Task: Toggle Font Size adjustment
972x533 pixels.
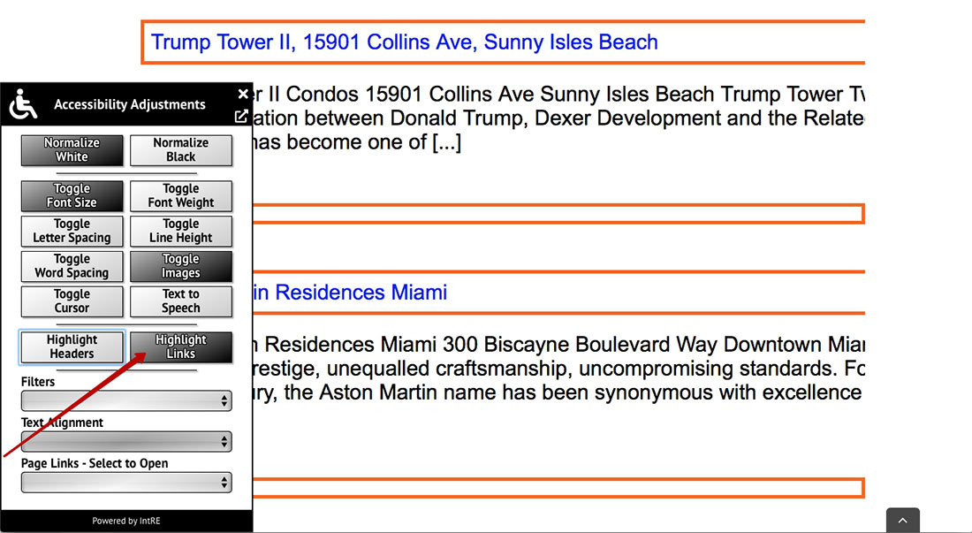Action: pos(72,196)
